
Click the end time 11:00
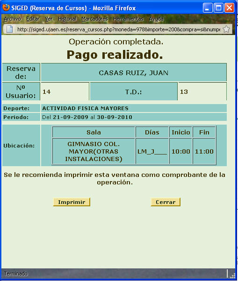click(204, 152)
